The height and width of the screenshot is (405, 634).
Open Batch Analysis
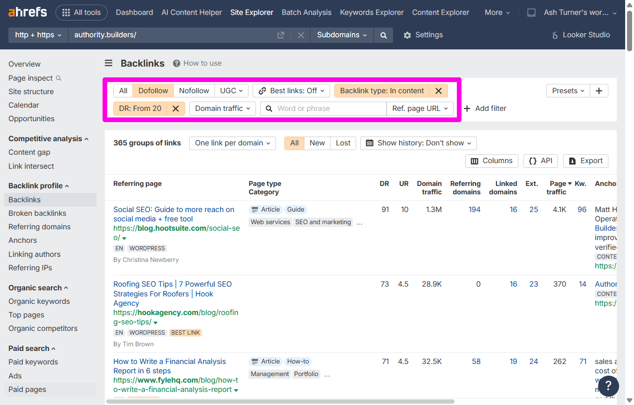point(307,13)
